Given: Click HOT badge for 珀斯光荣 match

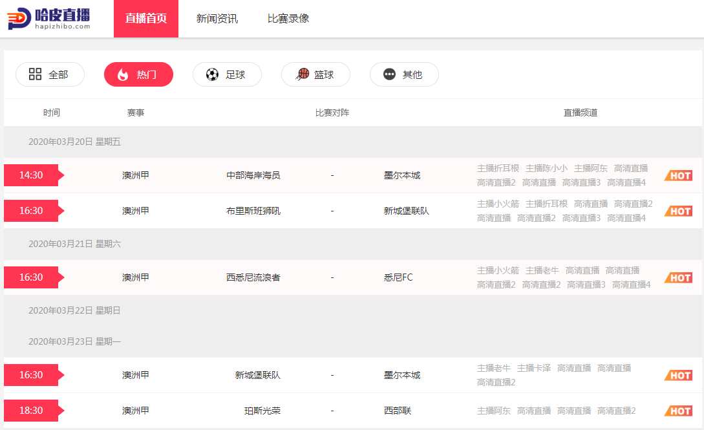Looking at the screenshot, I should 678,411.
